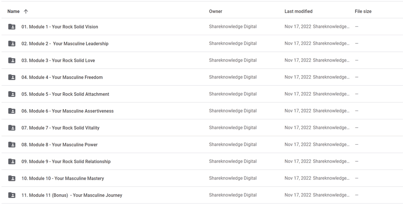This screenshot has height=210, width=403.
Task: Sort by the Last modified column header
Action: [x=298, y=11]
